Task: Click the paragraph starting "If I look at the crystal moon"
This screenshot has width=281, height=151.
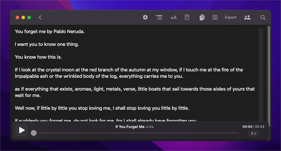Action: click(x=129, y=73)
